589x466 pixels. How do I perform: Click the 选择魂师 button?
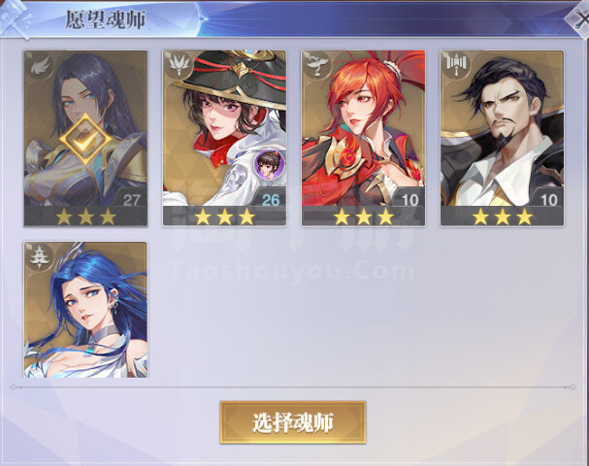pos(293,422)
